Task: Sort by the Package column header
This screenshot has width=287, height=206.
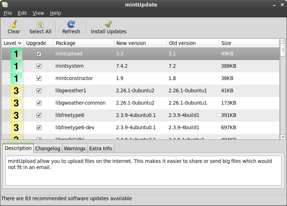Action: tap(84, 43)
